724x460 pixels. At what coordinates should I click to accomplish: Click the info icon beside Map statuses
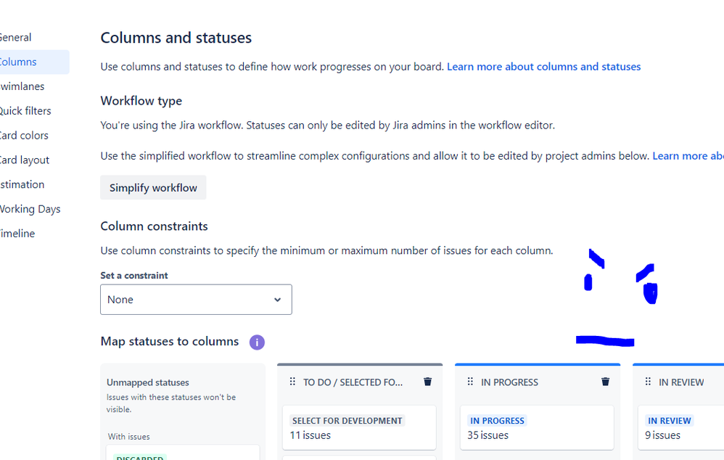257,342
